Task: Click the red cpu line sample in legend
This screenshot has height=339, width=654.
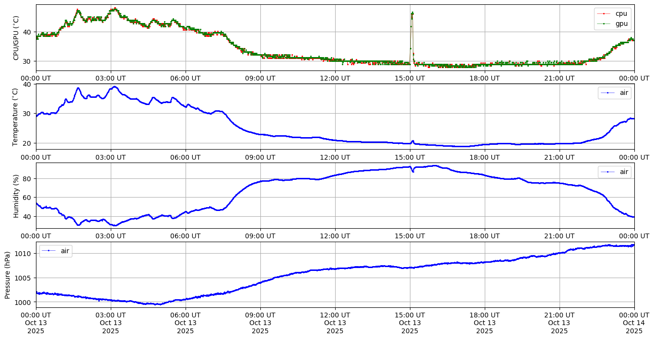Action: pos(604,14)
